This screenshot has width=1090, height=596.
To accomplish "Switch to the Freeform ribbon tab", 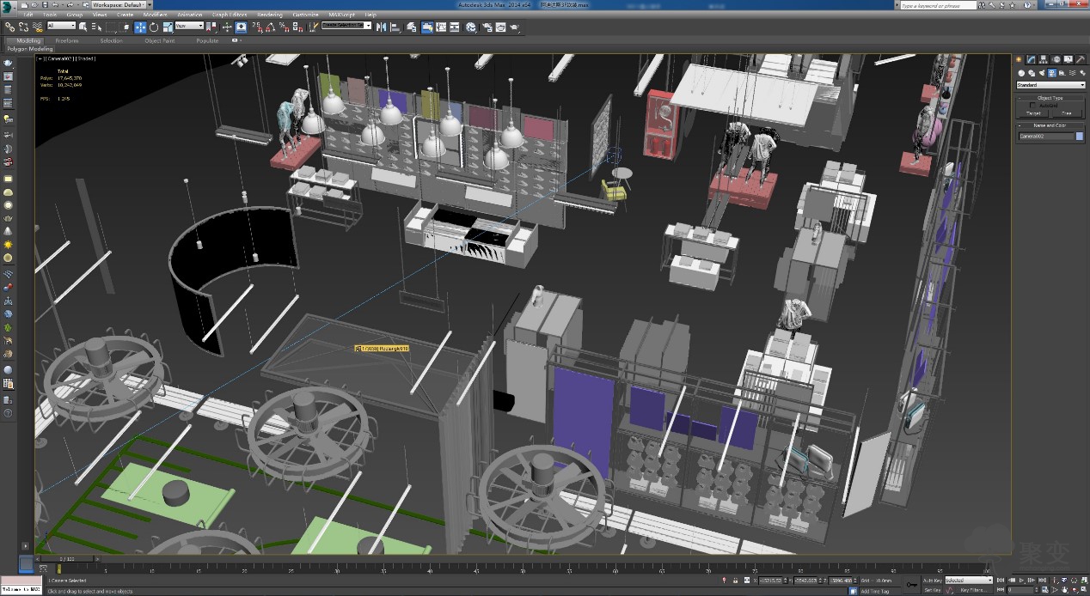I will 66,40.
